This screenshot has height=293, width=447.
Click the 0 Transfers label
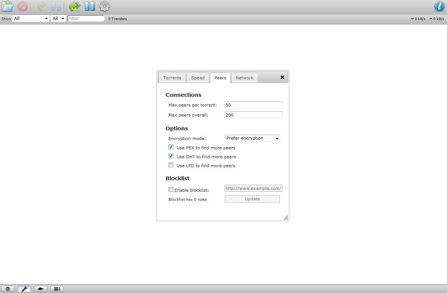click(117, 19)
